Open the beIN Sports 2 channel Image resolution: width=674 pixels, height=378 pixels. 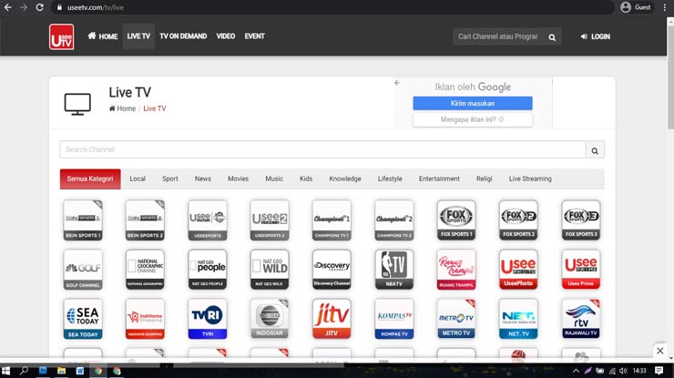click(146, 220)
